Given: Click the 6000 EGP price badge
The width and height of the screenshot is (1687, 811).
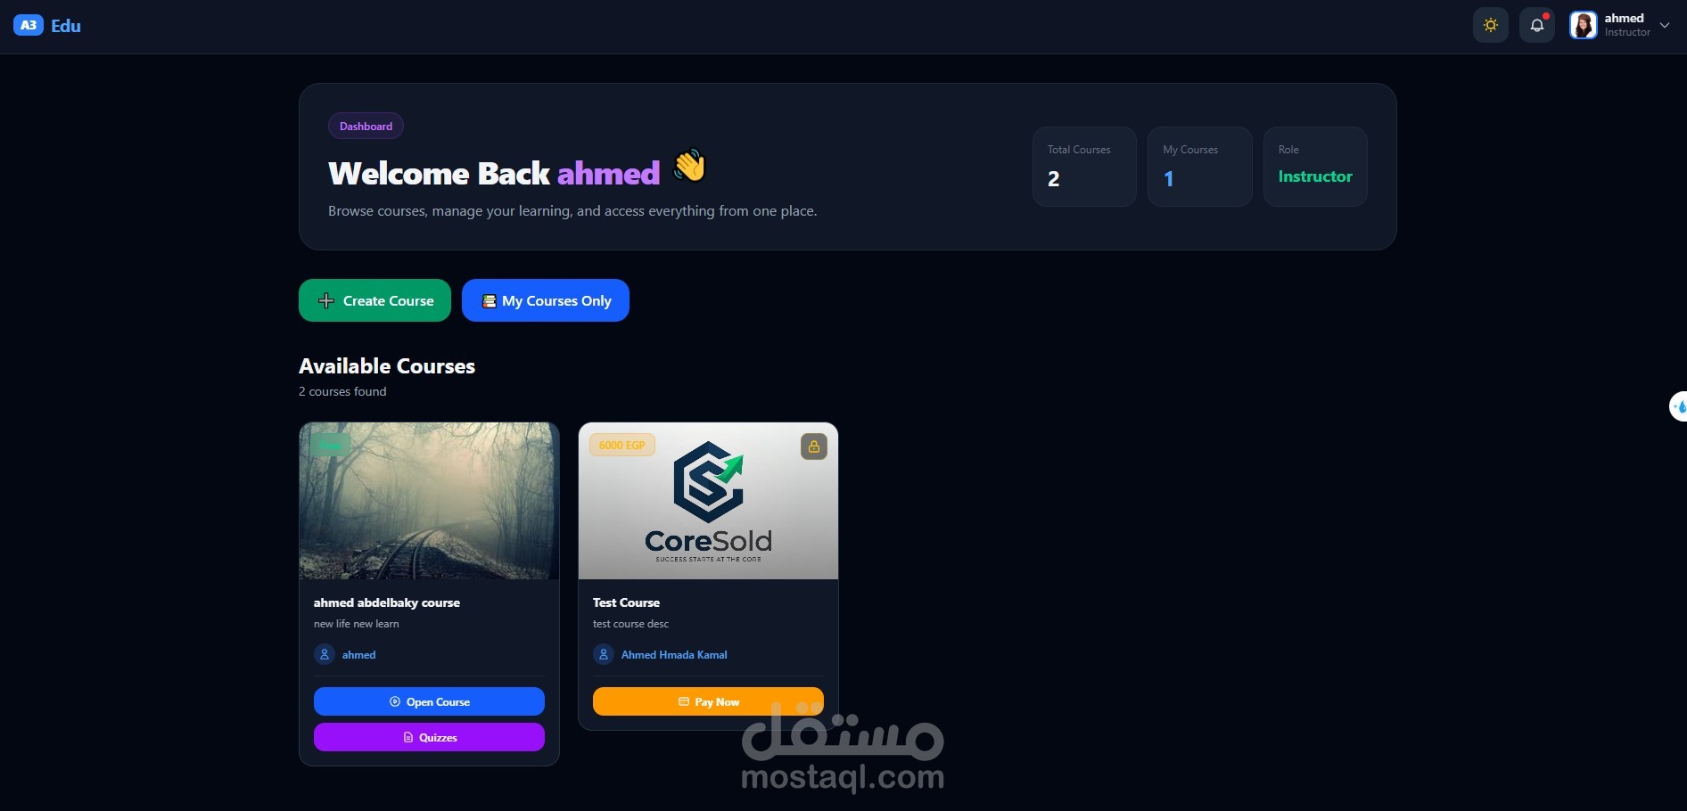Looking at the screenshot, I should [622, 445].
